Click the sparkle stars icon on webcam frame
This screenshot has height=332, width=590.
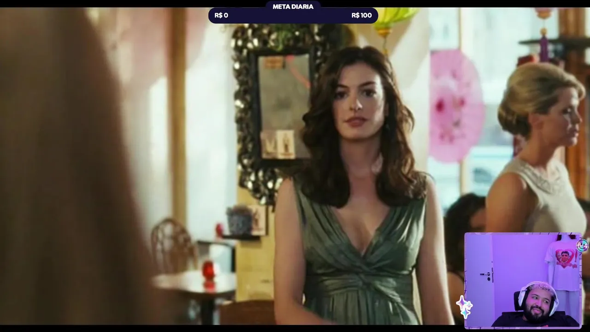(465, 307)
